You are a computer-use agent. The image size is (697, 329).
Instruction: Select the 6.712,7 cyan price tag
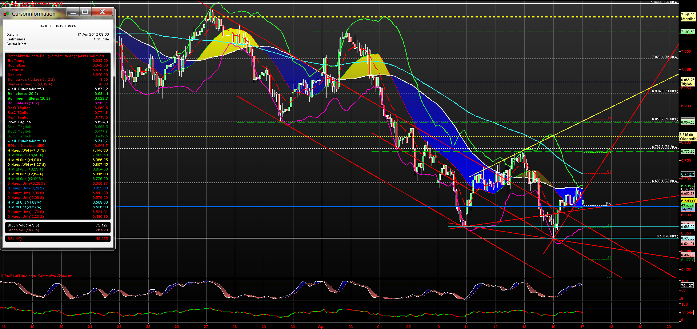pyautogui.click(x=688, y=174)
